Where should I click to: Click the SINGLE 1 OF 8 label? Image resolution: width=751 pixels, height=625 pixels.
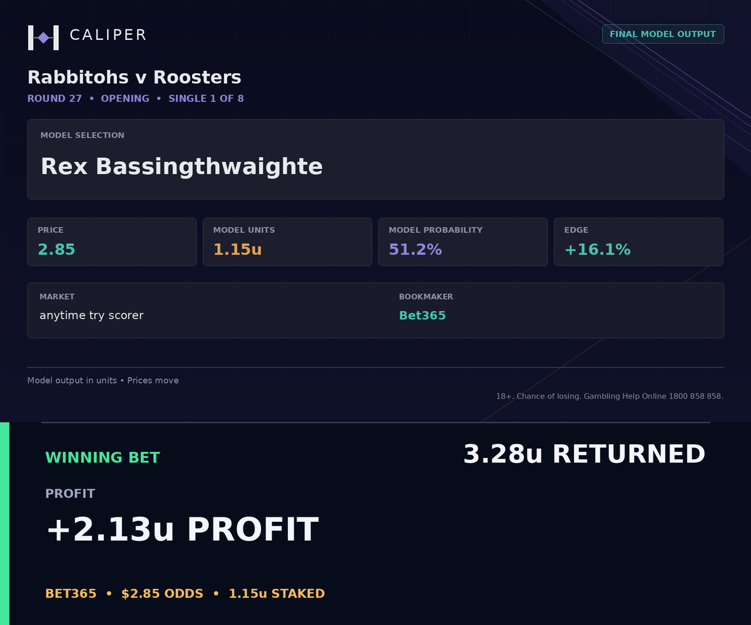click(206, 99)
